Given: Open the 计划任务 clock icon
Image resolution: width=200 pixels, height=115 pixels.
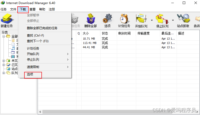Looking at the screenshot, I should tap(124, 19).
